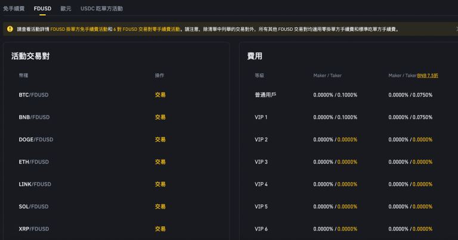Select the ETH/FDUSD pair name
Screen dimensions: 458x240
[x=33, y=161]
